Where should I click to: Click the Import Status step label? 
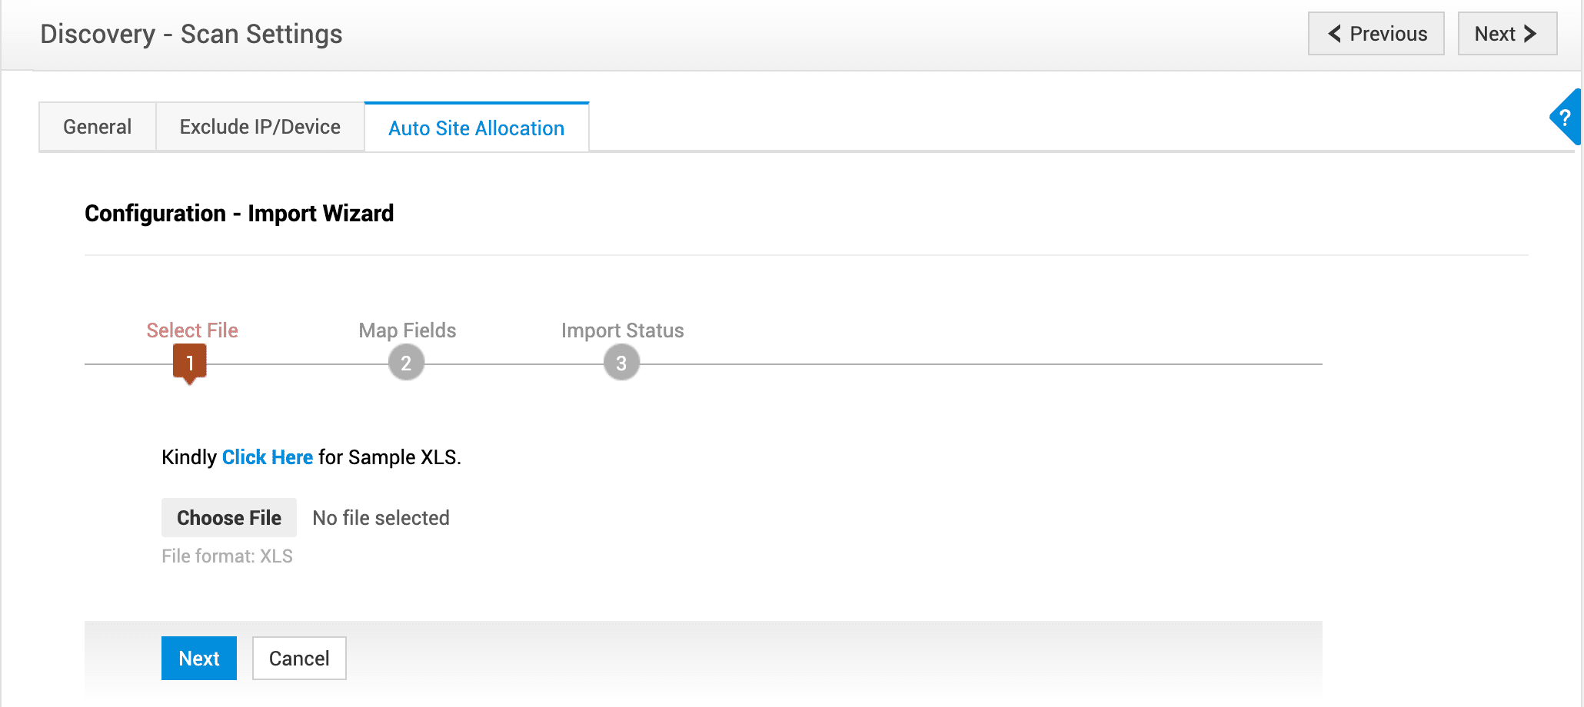[622, 330]
